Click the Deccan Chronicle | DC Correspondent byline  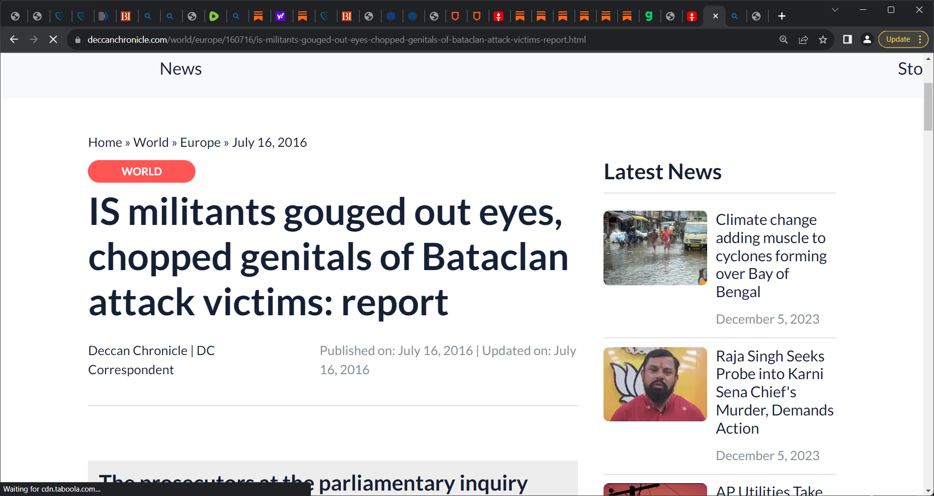[x=152, y=360]
